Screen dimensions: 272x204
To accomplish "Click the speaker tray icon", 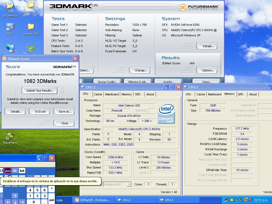I will point(236,200).
